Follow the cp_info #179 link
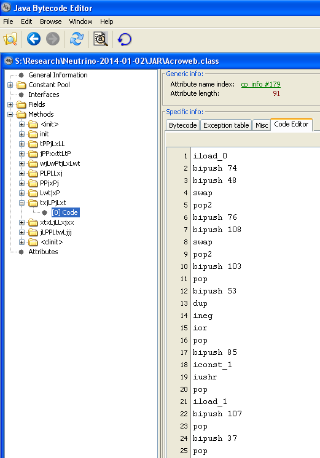Screen dimensions: 320x458 260,84
